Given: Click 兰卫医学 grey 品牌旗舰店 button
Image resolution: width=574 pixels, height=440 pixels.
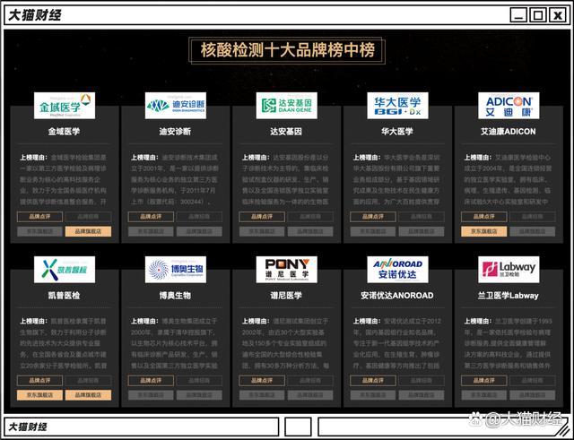Looking at the screenshot, I should [x=532, y=395].
